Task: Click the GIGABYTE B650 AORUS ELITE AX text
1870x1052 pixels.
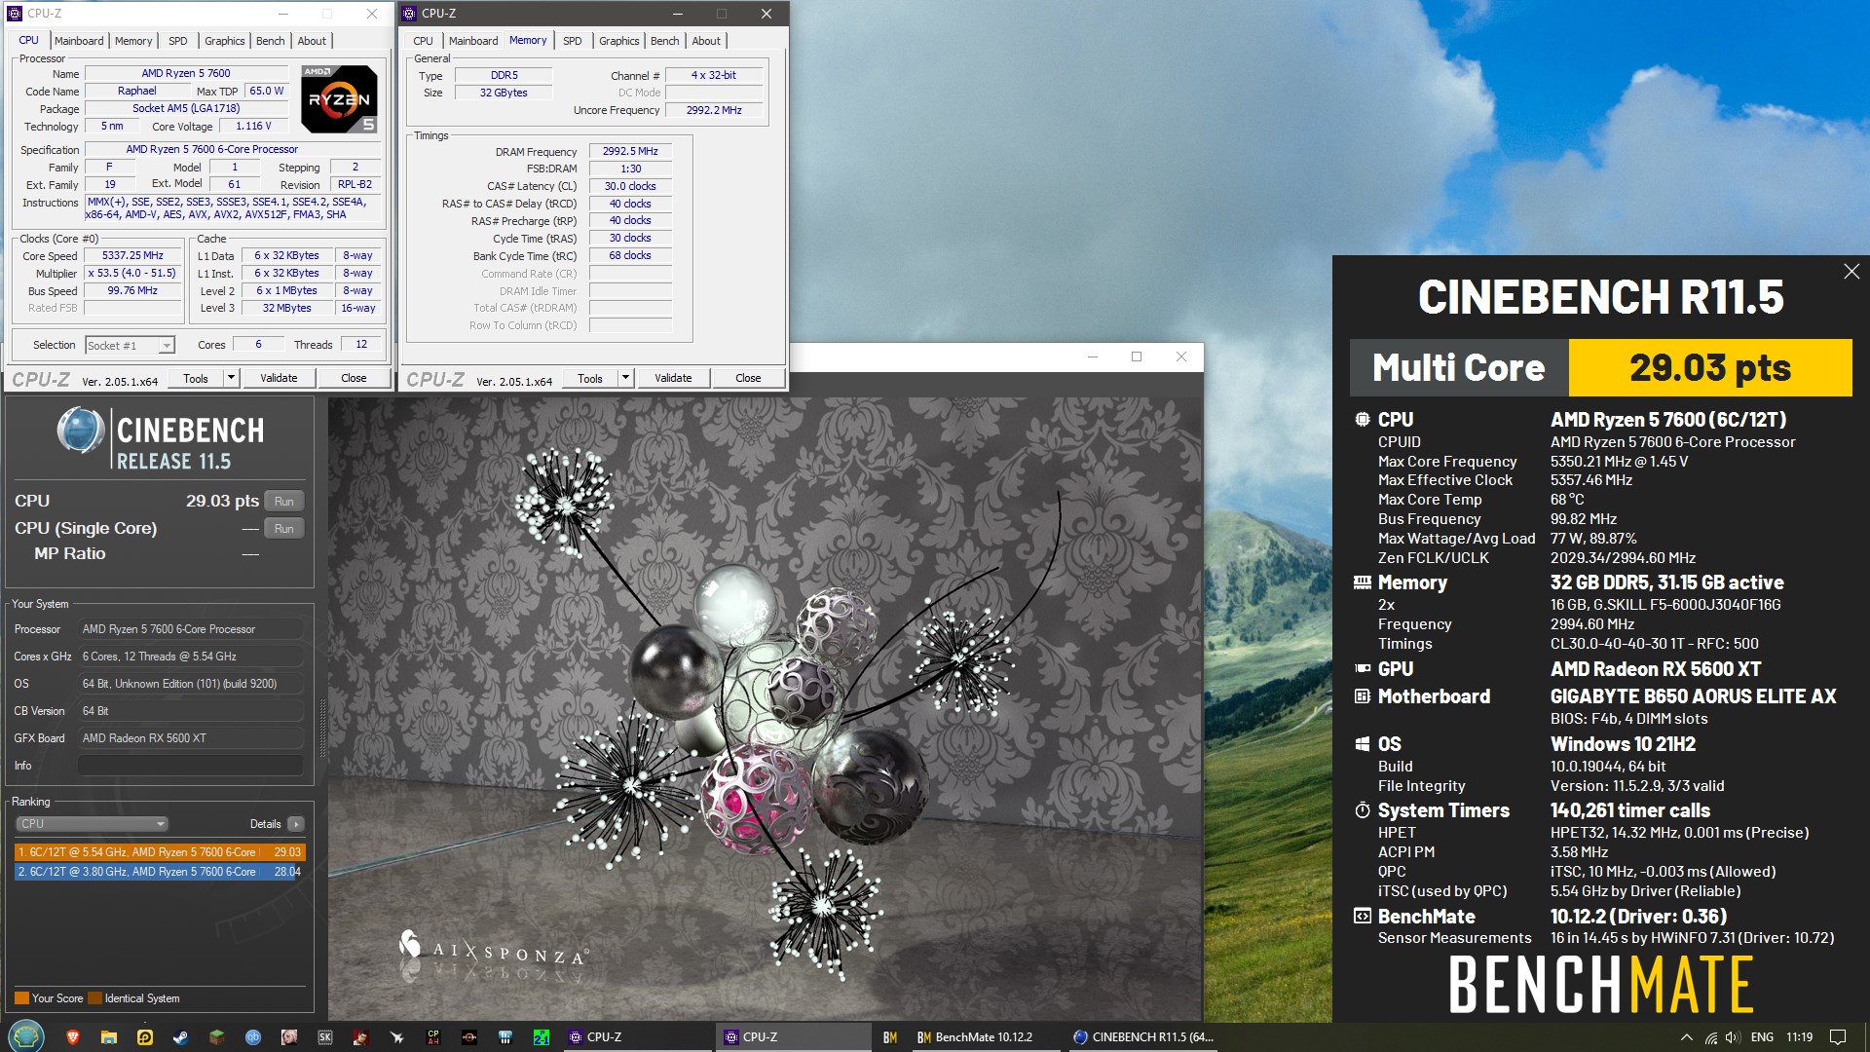Action: [x=1693, y=696]
